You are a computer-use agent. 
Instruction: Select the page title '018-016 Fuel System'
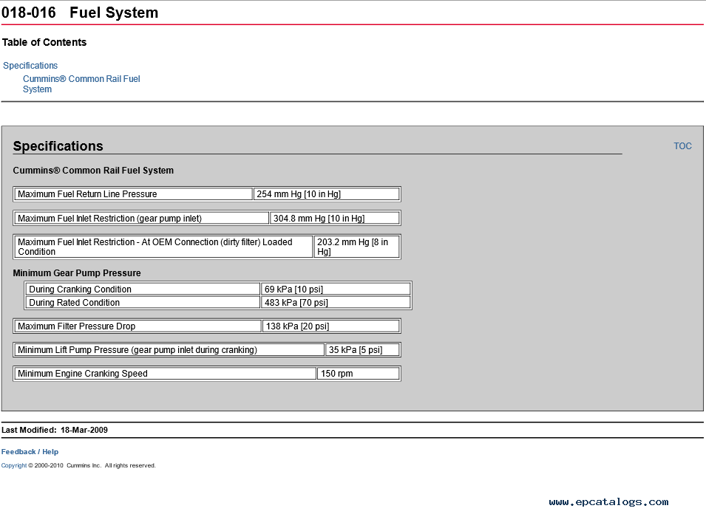click(x=80, y=13)
